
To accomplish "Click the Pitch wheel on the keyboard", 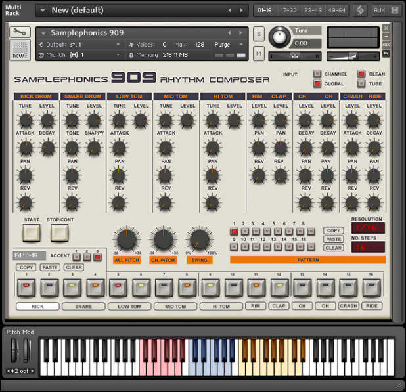I will (14, 351).
